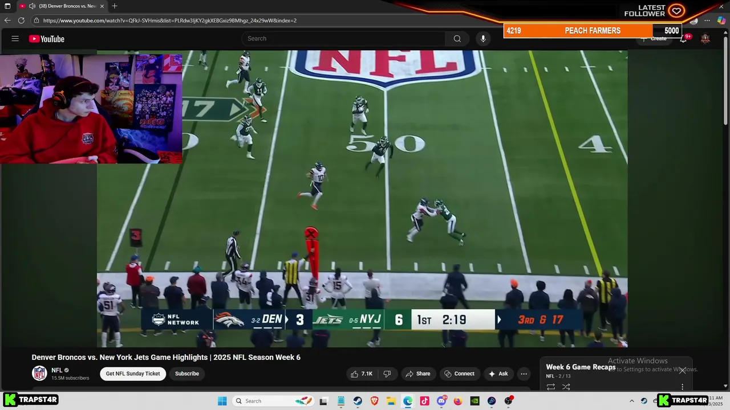The width and height of the screenshot is (730, 410).
Task: Open the YouTube hamburger guide menu
Action: (x=15, y=39)
